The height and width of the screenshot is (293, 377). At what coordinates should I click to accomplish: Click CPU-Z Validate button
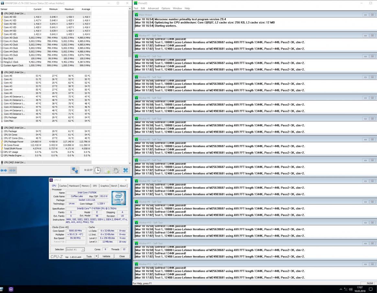tap(106, 256)
